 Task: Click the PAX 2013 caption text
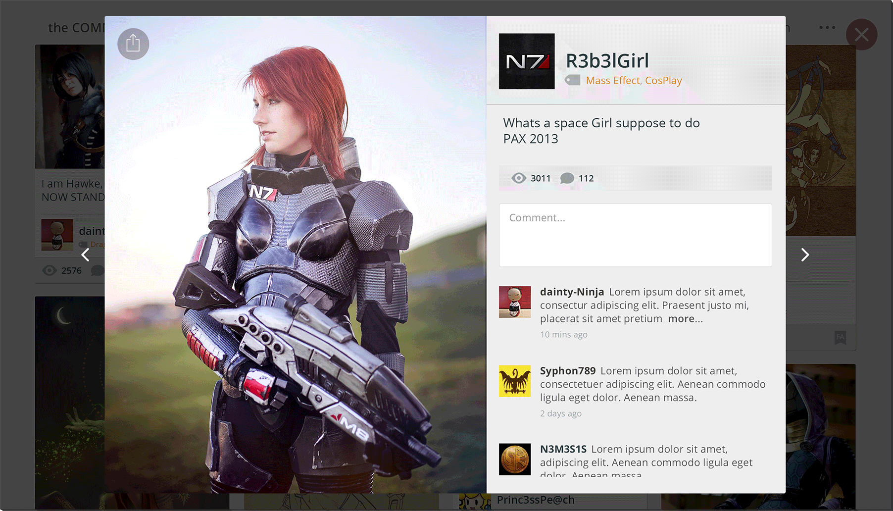point(531,139)
